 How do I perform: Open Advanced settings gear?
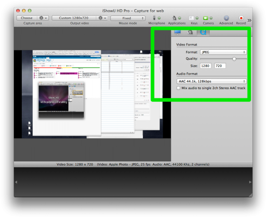226,18
